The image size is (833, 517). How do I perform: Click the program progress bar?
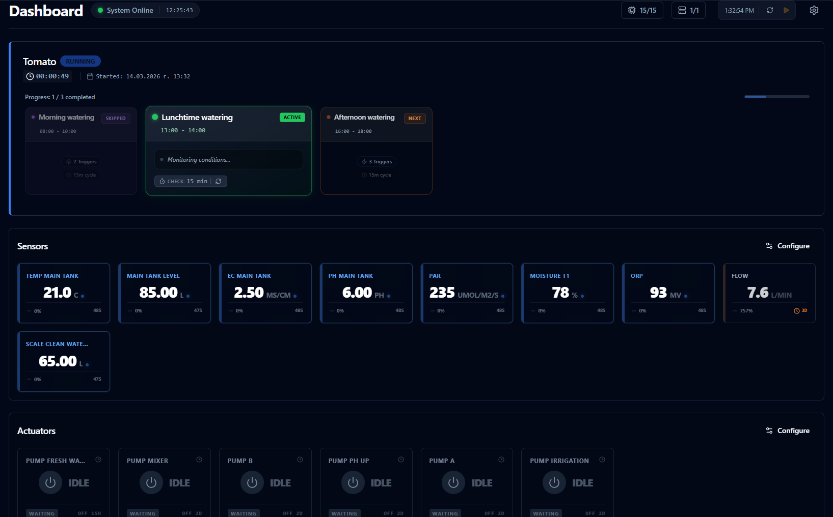pos(777,96)
